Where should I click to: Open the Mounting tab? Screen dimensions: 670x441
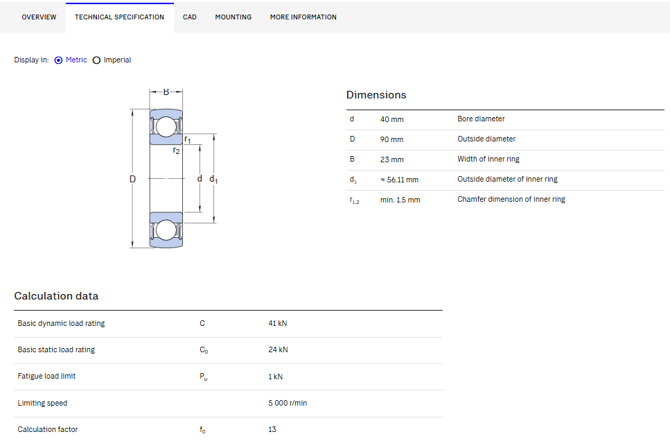coord(233,17)
